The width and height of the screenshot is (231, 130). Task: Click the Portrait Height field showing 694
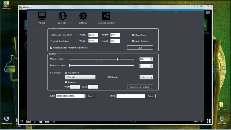point(115,41)
